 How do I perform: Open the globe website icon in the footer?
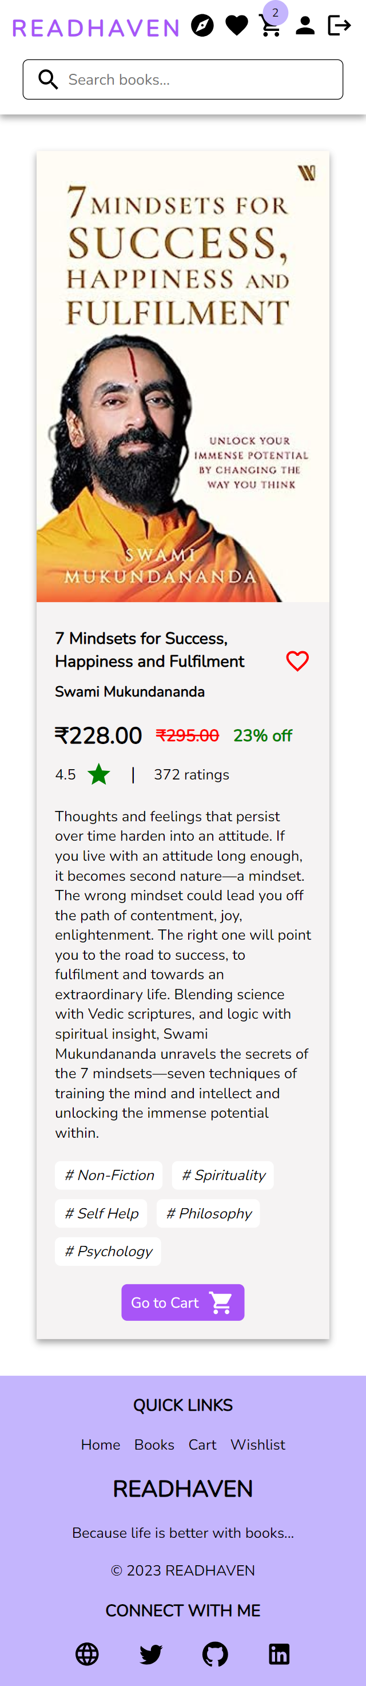[x=87, y=1654]
